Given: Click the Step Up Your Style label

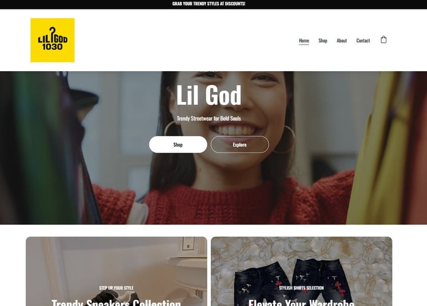Looking at the screenshot, I should coord(116,288).
